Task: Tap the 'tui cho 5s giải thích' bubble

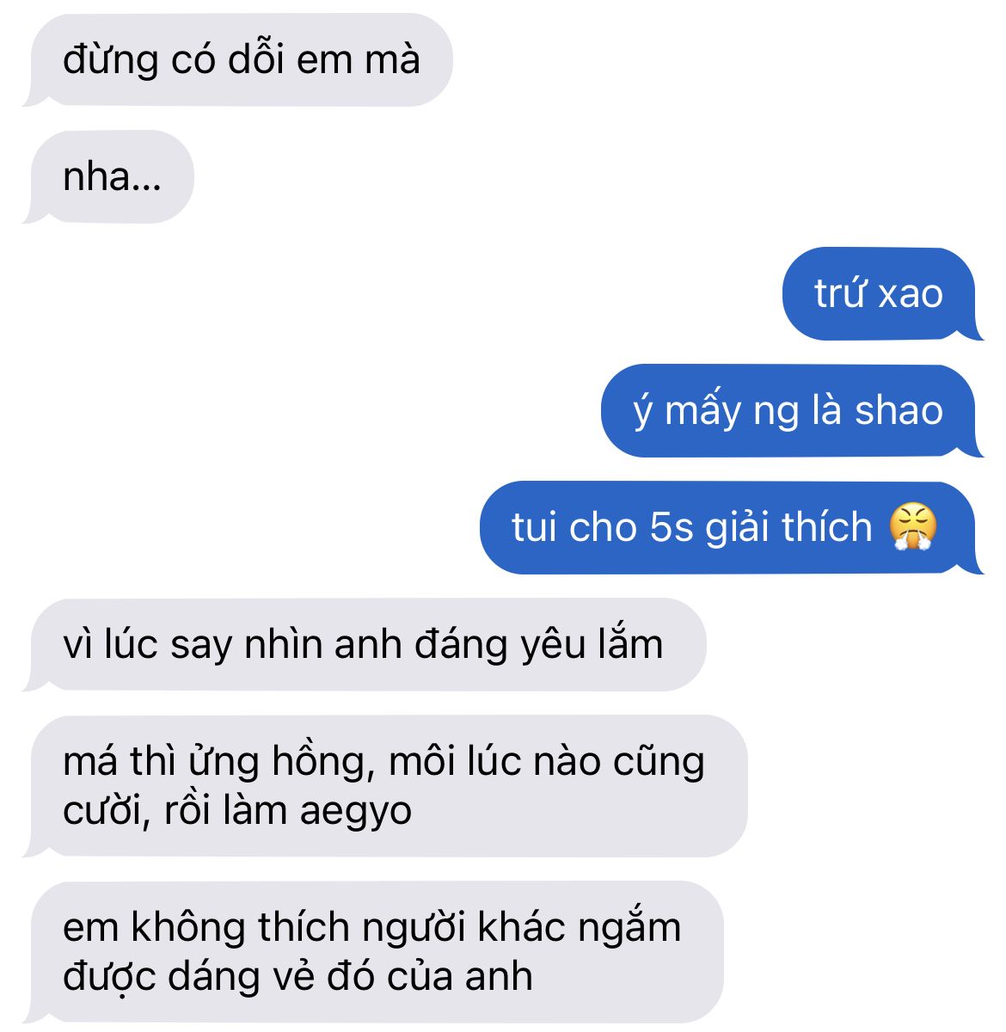Action: point(732,527)
